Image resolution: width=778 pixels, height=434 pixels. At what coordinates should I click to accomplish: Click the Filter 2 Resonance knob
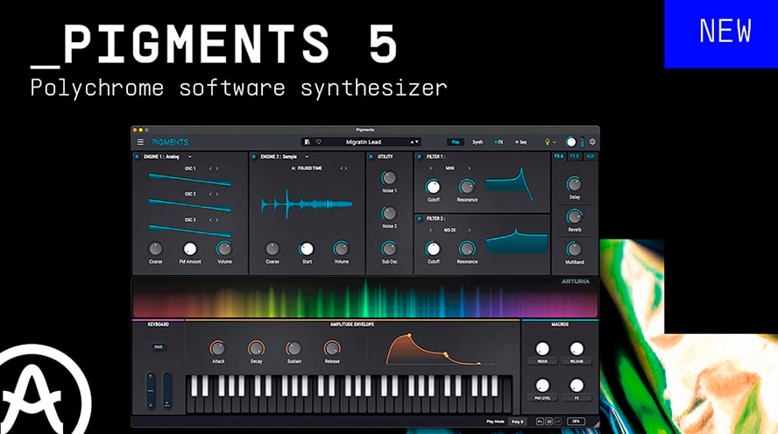click(467, 249)
